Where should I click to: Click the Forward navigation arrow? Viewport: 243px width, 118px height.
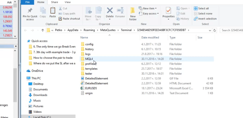tap(32, 30)
